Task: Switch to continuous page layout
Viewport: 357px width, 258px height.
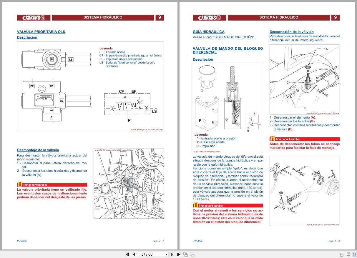Action: pyautogui.click(x=348, y=254)
